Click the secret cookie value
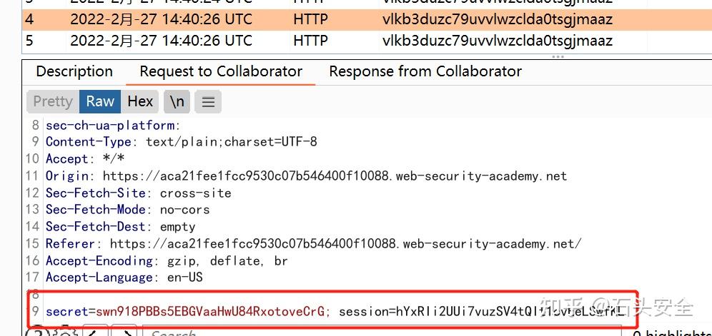712x336 pixels. [x=212, y=311]
